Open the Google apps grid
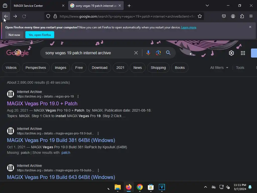Screen dimensions: 257x193 click(x=243, y=53)
